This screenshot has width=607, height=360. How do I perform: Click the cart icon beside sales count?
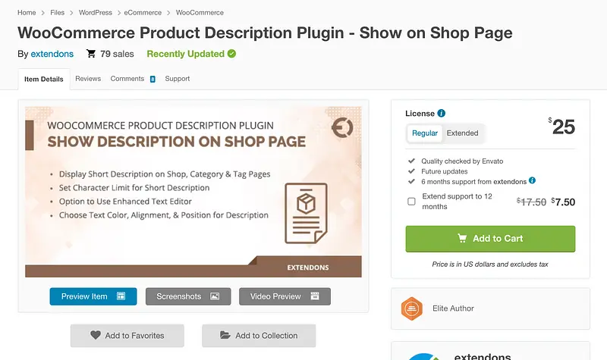(x=91, y=54)
